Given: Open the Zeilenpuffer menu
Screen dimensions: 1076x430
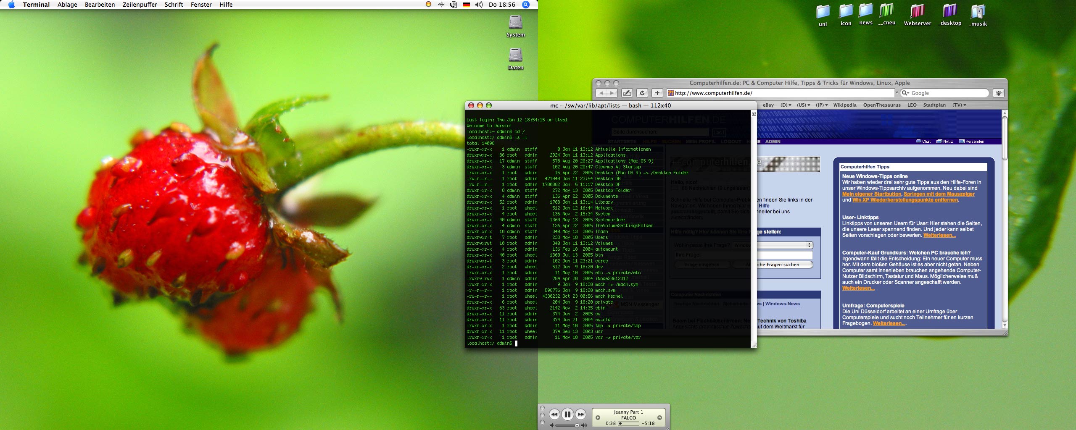Looking at the screenshot, I should point(140,5).
